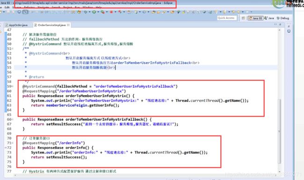Close the OrderServiceImpl.java tab

tap(68, 25)
